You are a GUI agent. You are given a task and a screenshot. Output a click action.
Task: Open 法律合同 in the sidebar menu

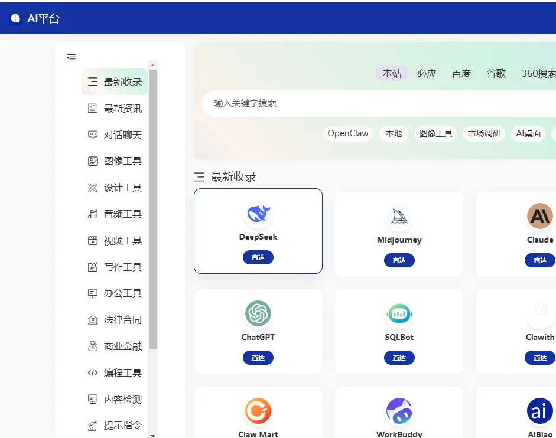point(115,320)
